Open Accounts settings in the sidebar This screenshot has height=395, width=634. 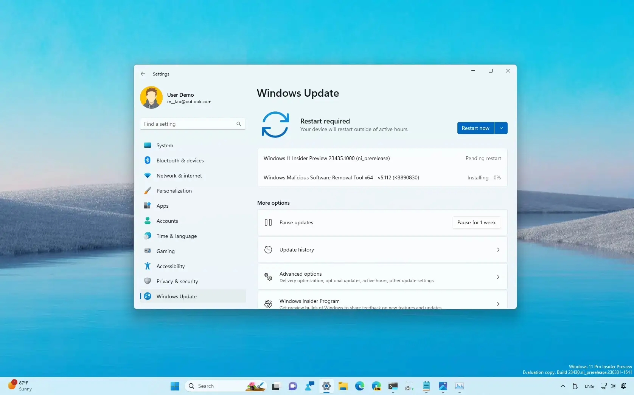(193, 221)
